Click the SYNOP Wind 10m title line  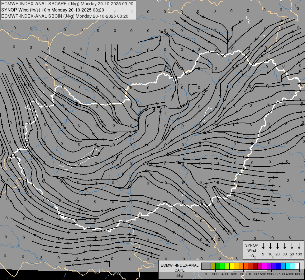[x=53, y=10]
